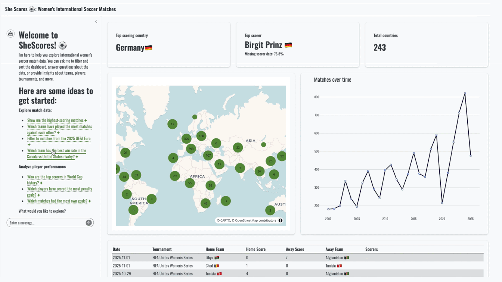502x282 pixels.
Task: Click the 2024 peak point on line chart
Action: pyautogui.click(x=465, y=93)
